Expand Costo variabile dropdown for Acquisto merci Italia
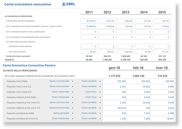 [91, 81]
